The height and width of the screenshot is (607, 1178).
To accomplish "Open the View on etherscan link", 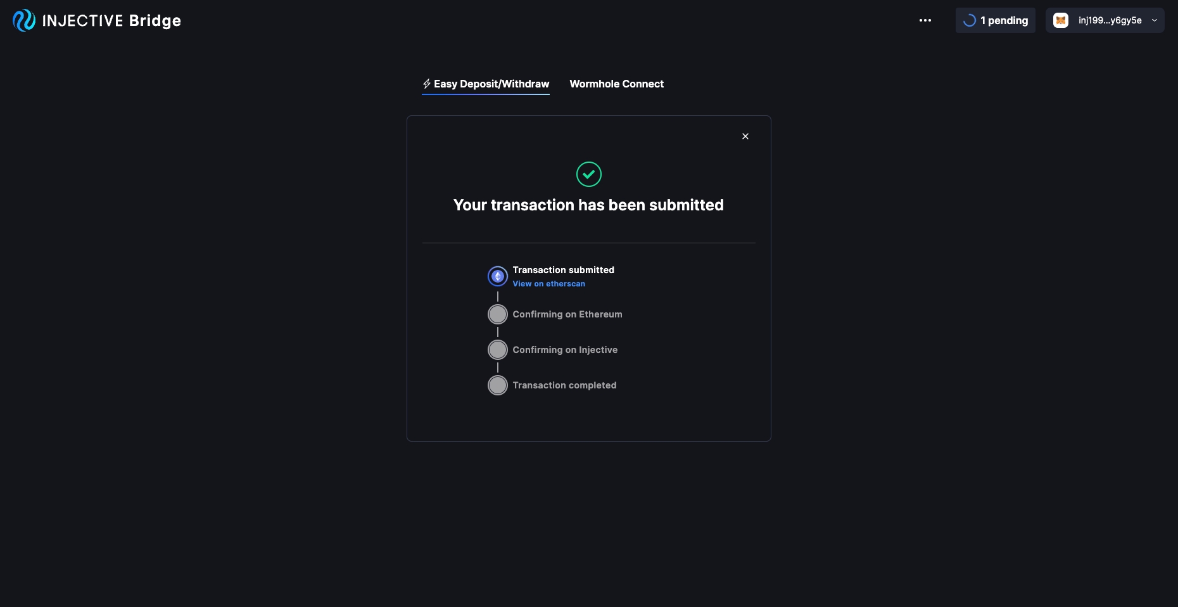I will (549, 284).
